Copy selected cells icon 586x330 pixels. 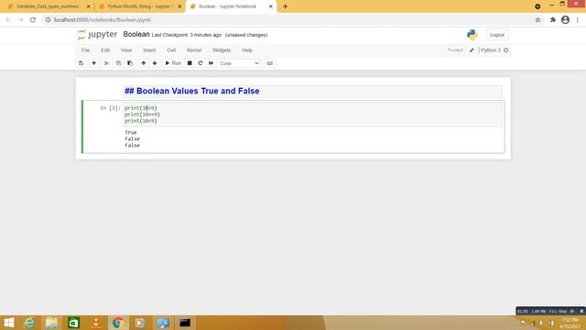(118, 63)
